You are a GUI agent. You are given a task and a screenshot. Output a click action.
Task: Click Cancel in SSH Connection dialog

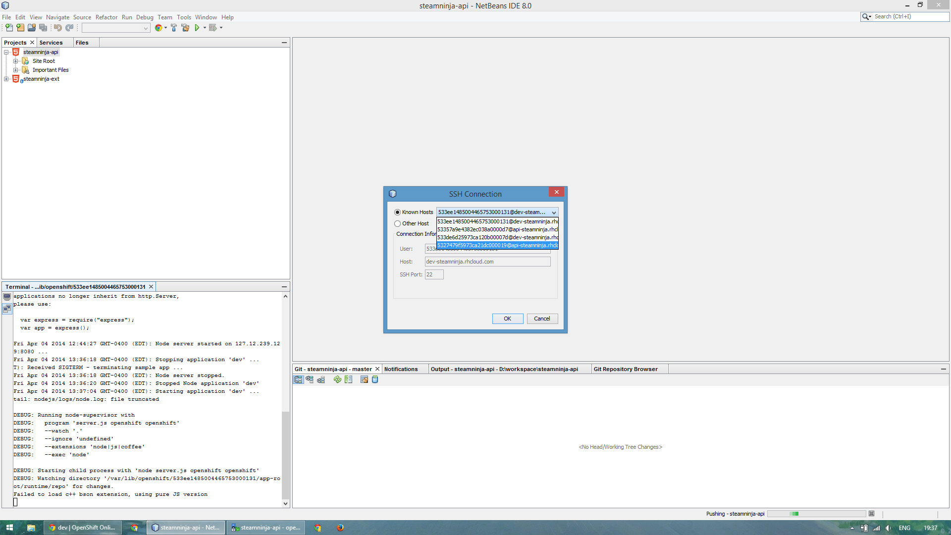542,319
